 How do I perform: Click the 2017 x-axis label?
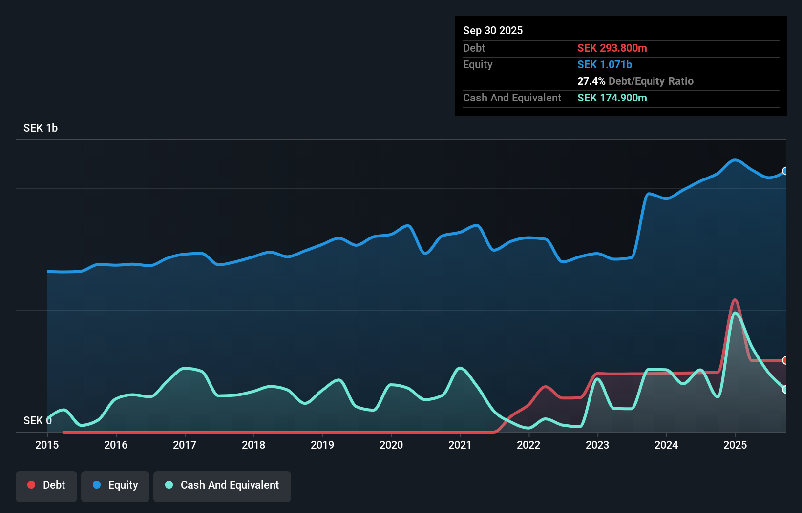pos(185,445)
